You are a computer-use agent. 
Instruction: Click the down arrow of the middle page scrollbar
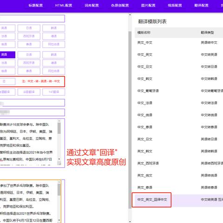click(130, 222)
